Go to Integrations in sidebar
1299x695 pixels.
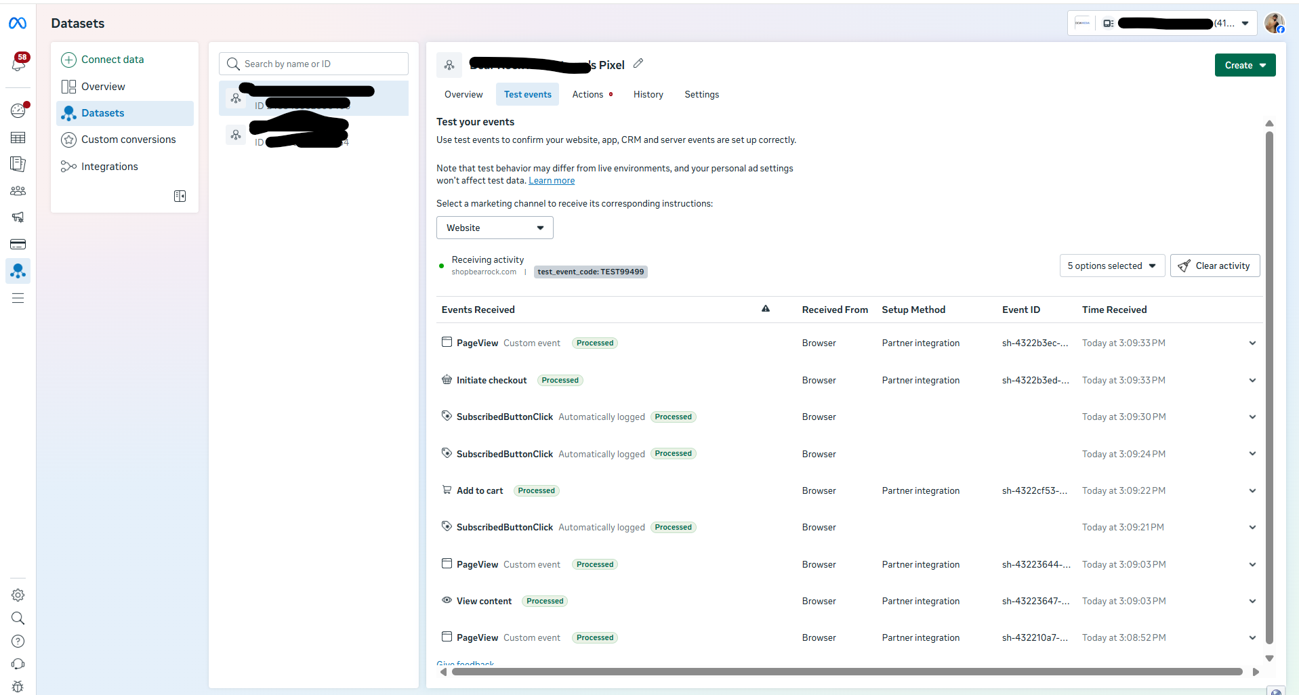pyautogui.click(x=125, y=167)
